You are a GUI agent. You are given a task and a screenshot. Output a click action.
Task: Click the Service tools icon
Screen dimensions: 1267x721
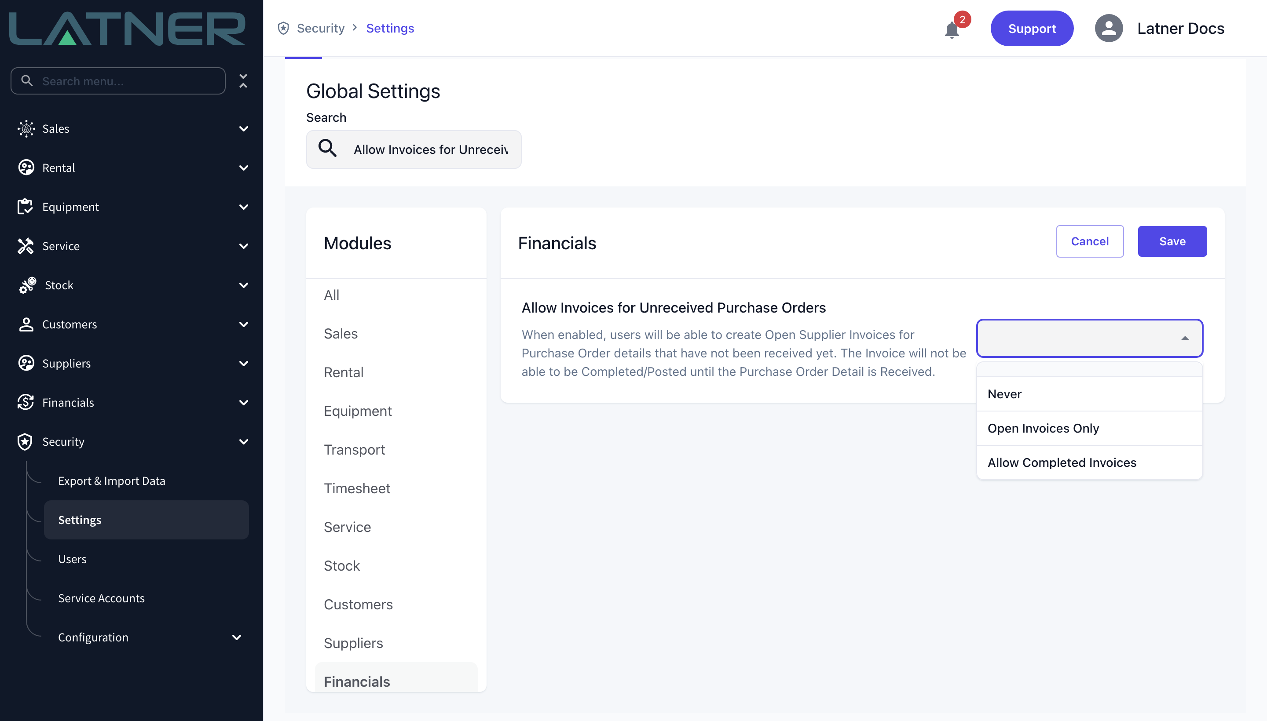point(25,246)
